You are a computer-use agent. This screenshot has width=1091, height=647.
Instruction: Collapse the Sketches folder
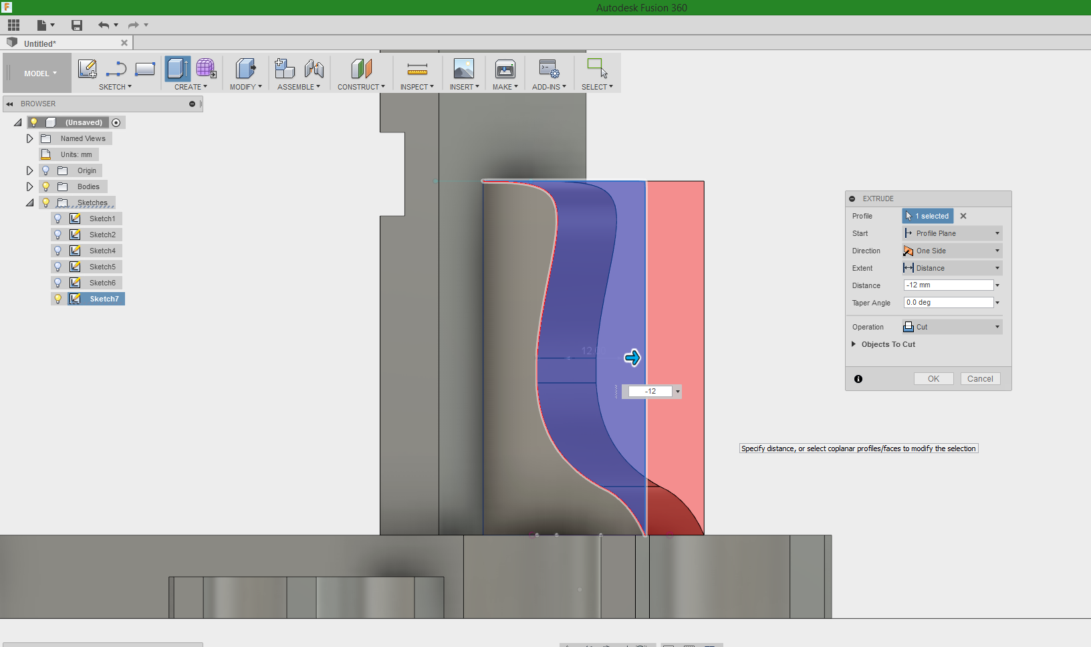click(x=29, y=203)
